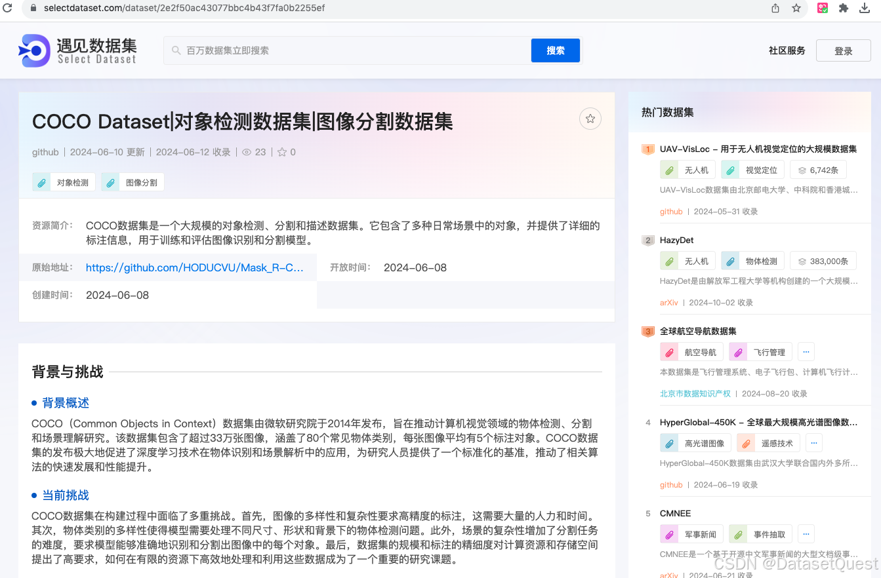Screen dimensions: 881x578
Task: Click the 背景与挑战 heading
Action: click(x=68, y=372)
